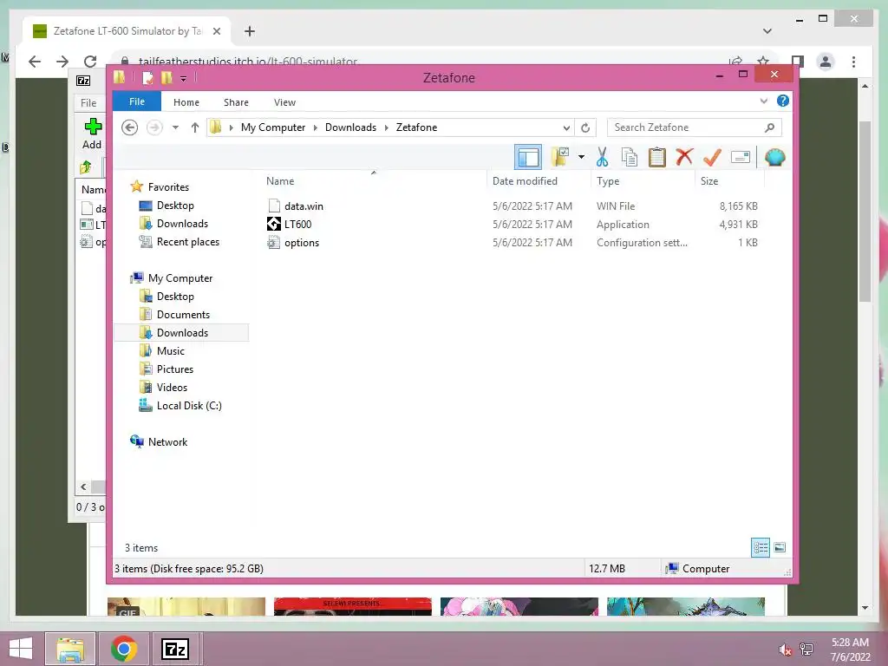Viewport: 888px width, 666px height.
Task: Open Downloads under Favorites
Action: 182,223
